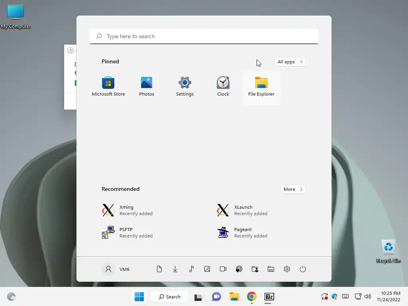Open the Chat app on taskbar
The width and height of the screenshot is (408, 306).
[216, 296]
